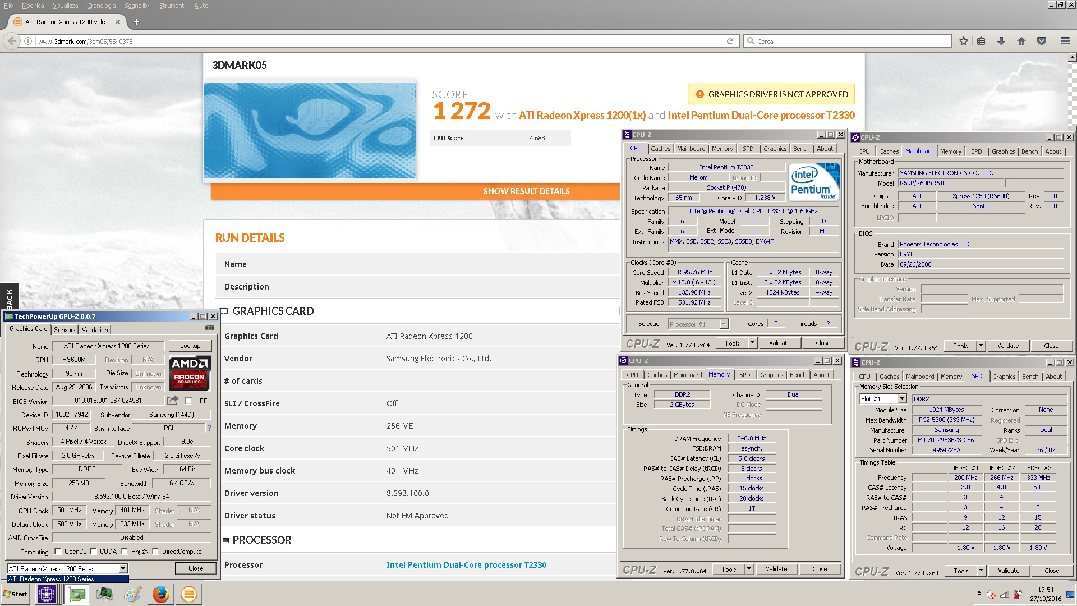Open the Strumenti menu in Firefox
This screenshot has width=1077, height=606.
[x=172, y=6]
